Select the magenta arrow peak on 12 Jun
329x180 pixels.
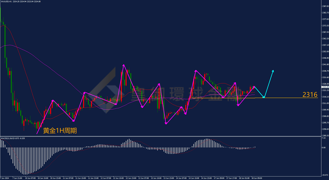pyautogui.click(x=123, y=65)
